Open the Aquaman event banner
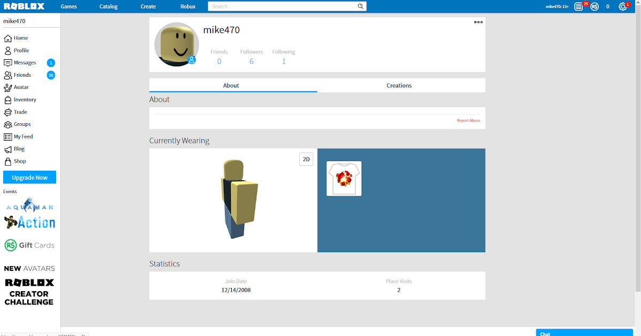This screenshot has width=641, height=336. (29, 205)
